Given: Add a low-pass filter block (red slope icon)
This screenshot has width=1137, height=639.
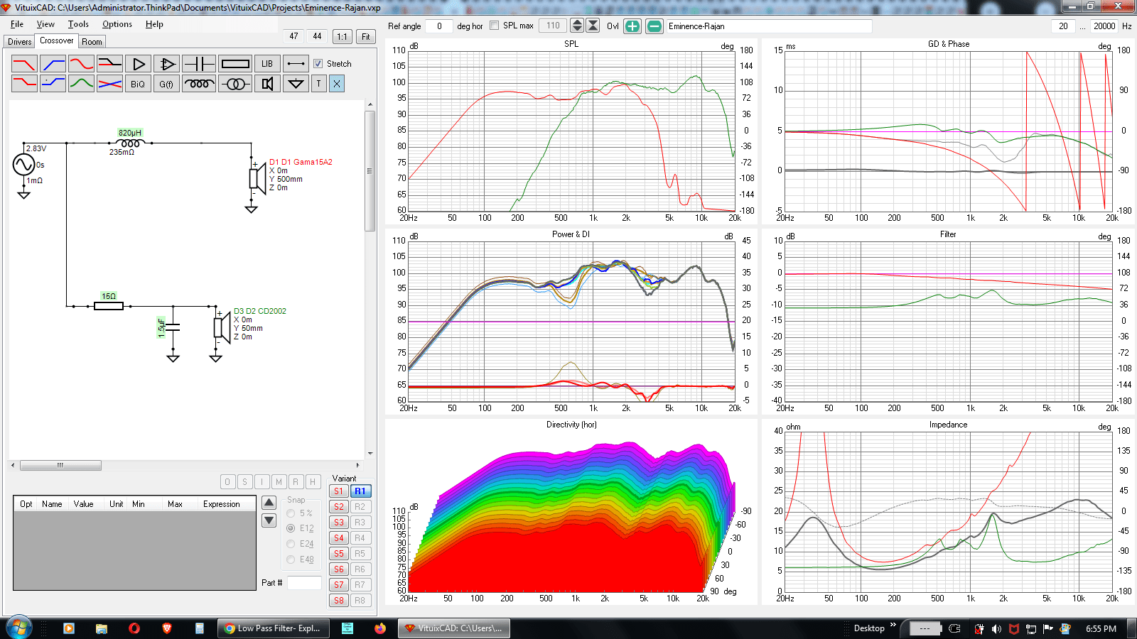Looking at the screenshot, I should [x=25, y=64].
